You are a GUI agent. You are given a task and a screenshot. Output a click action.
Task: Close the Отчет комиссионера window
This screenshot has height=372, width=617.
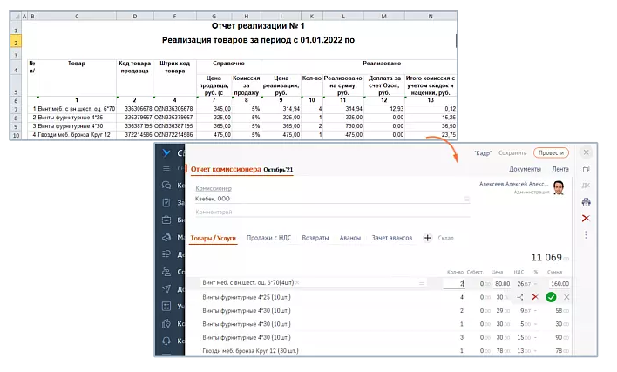pyautogui.click(x=586, y=152)
